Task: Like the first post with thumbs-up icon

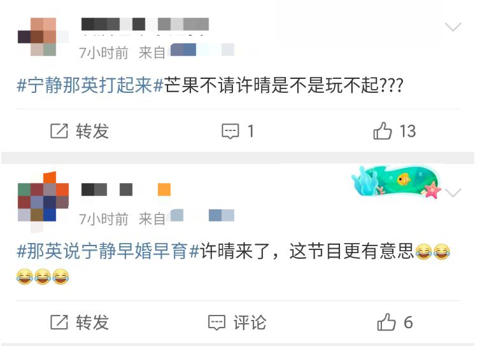Action: [x=383, y=131]
